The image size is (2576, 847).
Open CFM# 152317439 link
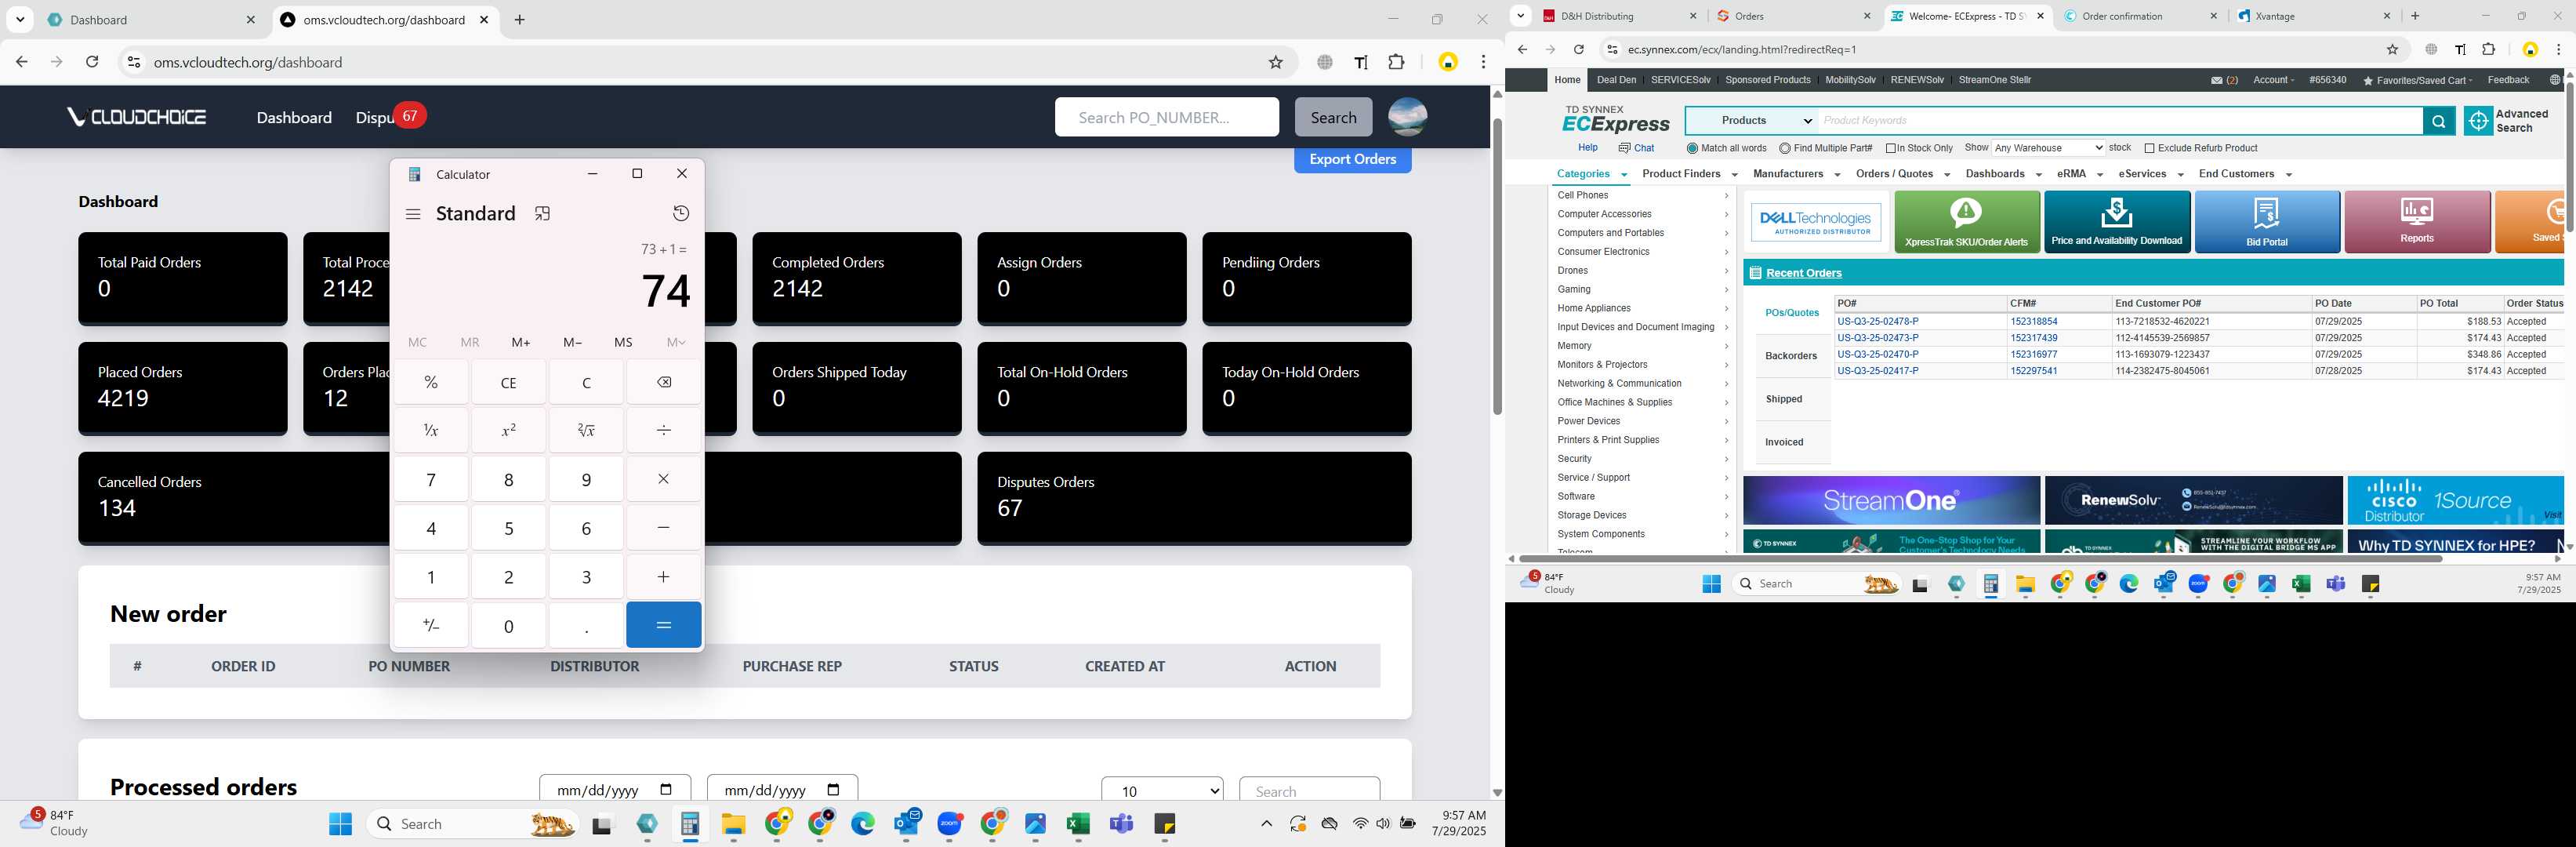pos(2034,338)
